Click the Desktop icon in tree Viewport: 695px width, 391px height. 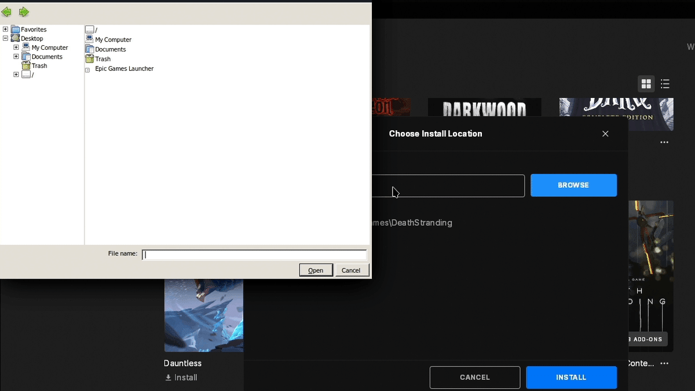coord(15,38)
